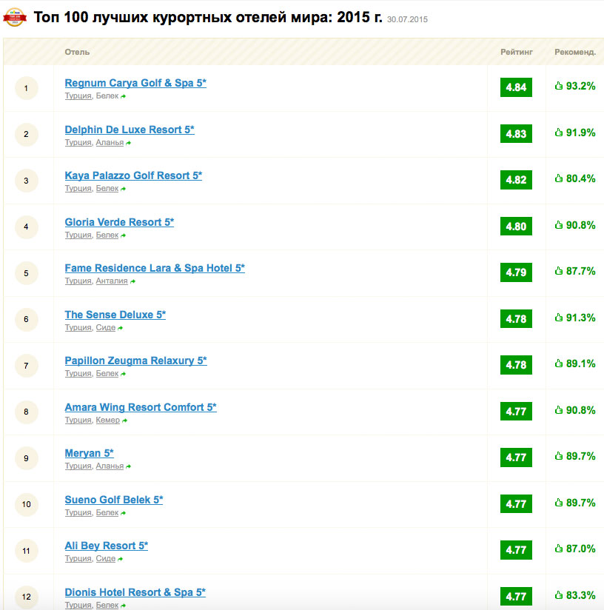Open Amara Wing Resort Comfort 5*
This screenshot has height=610, width=604.
[x=141, y=407]
